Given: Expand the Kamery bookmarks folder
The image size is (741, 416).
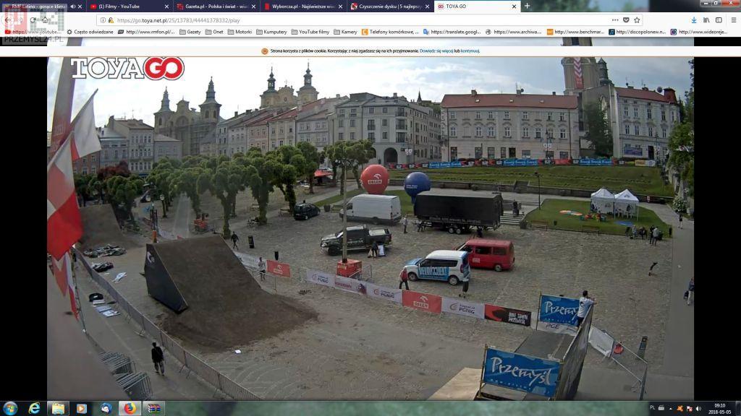Looking at the screenshot, I should 345,32.
